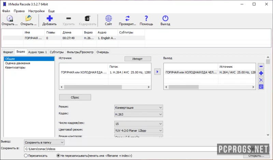Screen dimensions: 273x160
Task: Select Общее in left list
Action: point(29,59)
